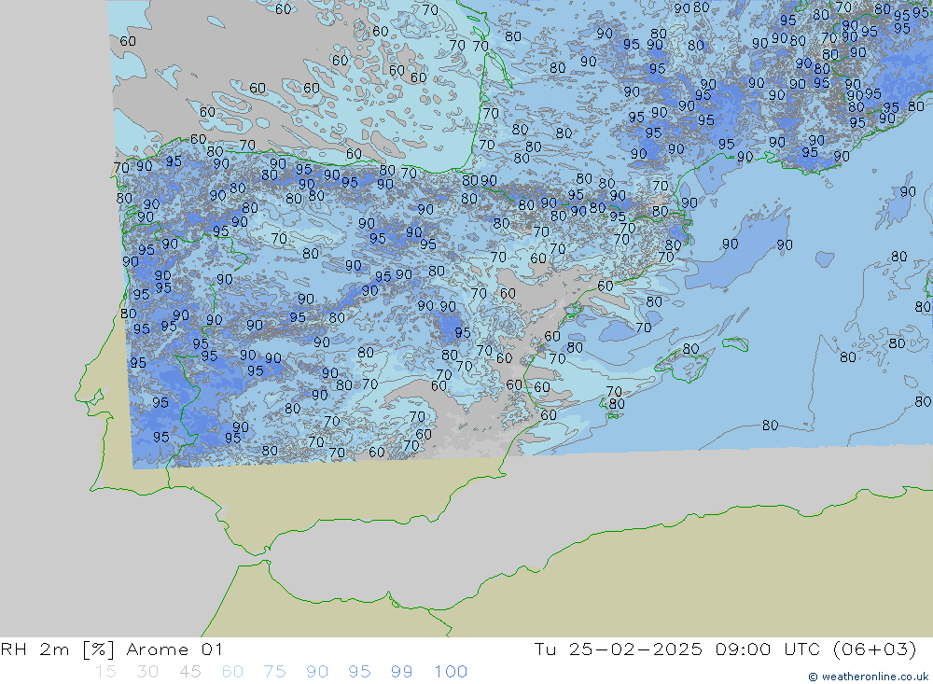Screen dimensions: 933x684
Task: Click the legend value 99
Action: click(401, 672)
